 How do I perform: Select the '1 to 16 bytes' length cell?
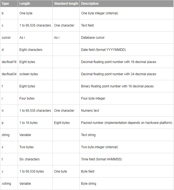[28, 123]
